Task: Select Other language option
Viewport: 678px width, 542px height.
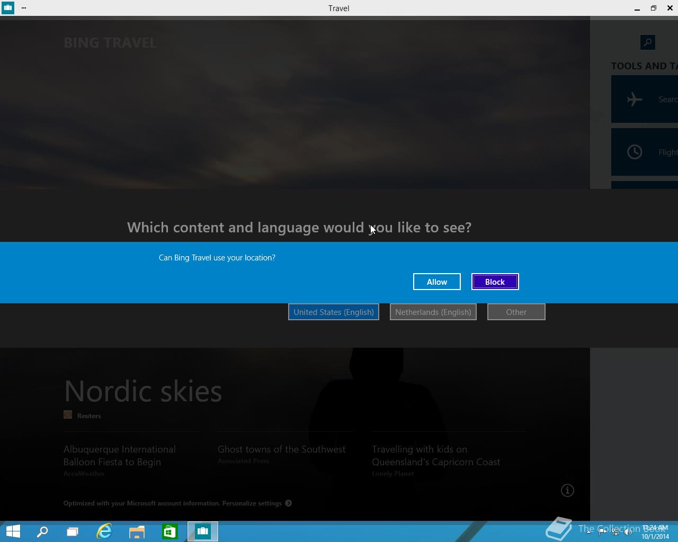Action: [516, 312]
